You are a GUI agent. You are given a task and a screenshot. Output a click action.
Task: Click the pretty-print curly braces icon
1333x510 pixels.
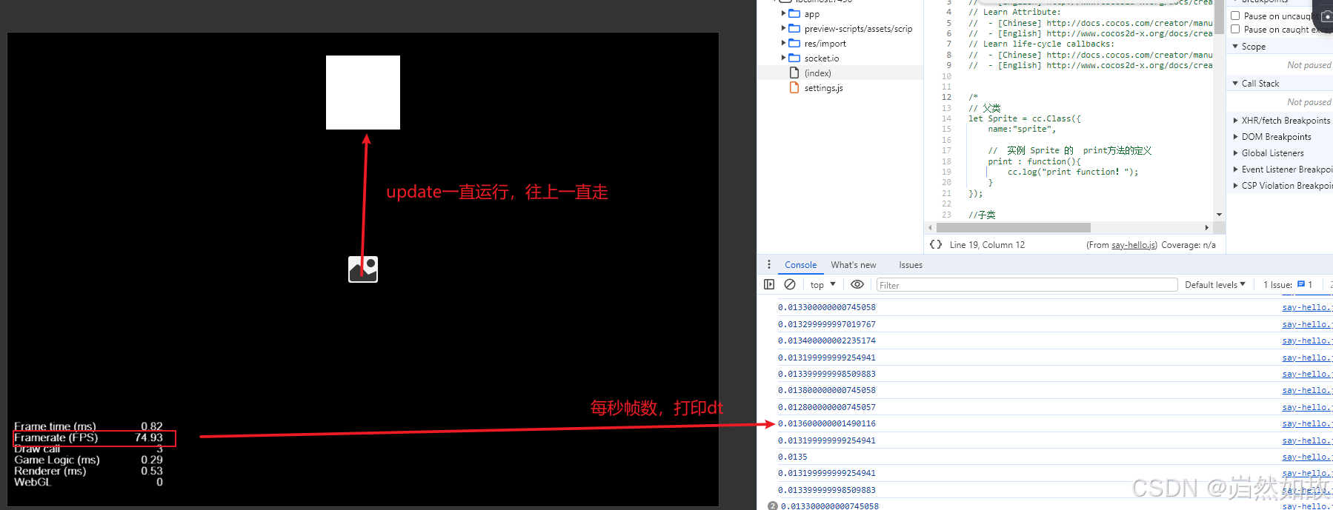[936, 244]
